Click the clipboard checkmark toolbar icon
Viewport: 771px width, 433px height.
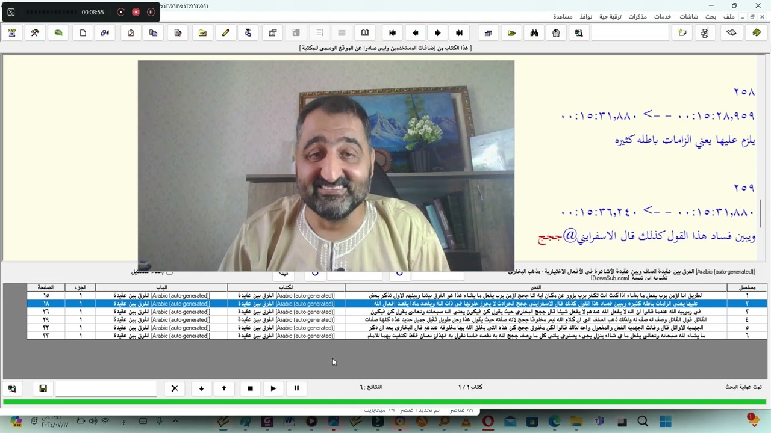point(131,33)
